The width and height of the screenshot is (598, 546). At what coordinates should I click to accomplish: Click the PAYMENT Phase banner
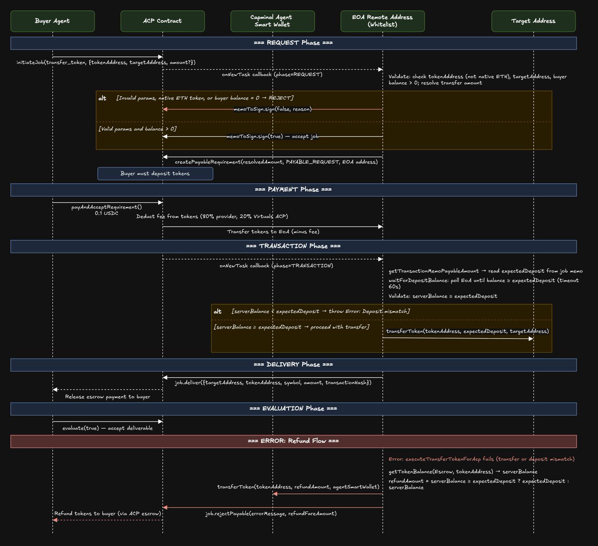click(294, 190)
